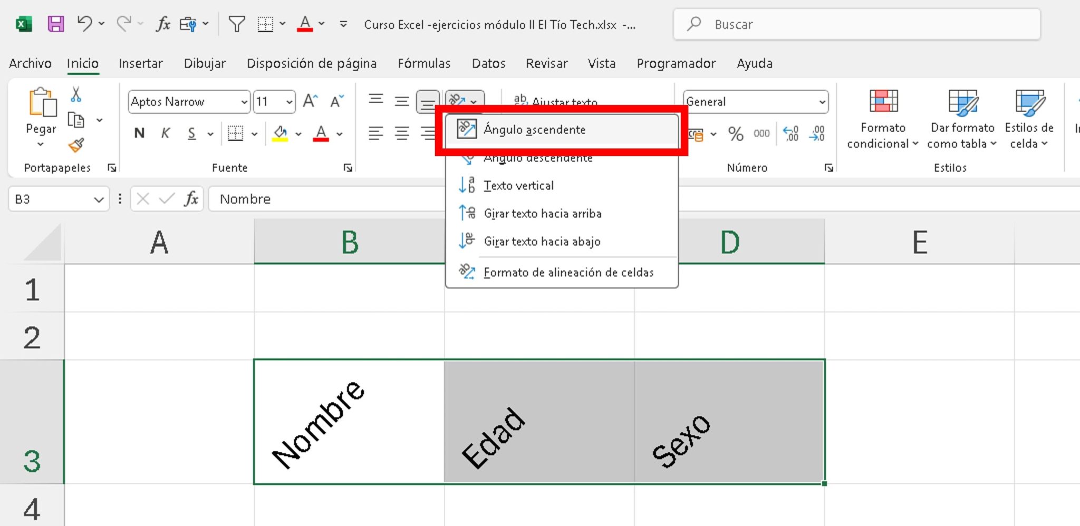Open the fill color dropdown arrow
Image resolution: width=1080 pixels, height=526 pixels.
[298, 133]
